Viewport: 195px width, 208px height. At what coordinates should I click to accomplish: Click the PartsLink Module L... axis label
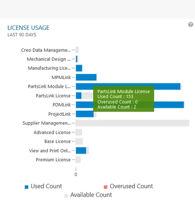click(x=49, y=86)
